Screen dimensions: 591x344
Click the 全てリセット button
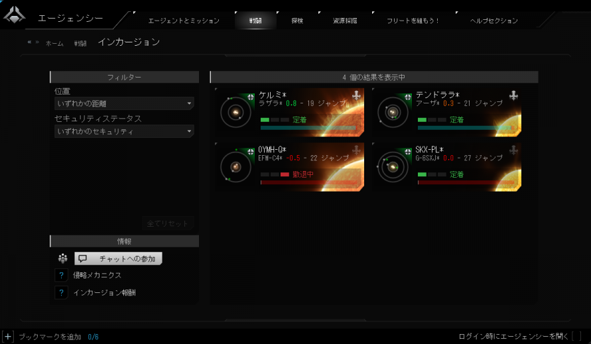point(168,223)
